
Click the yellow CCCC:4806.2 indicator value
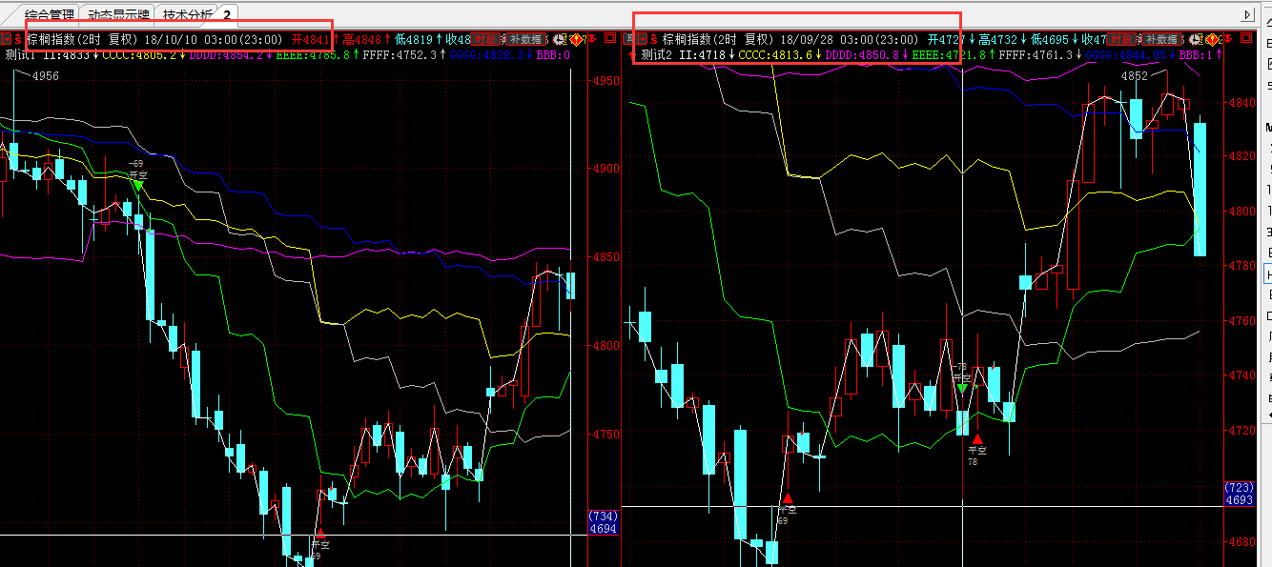[139, 55]
